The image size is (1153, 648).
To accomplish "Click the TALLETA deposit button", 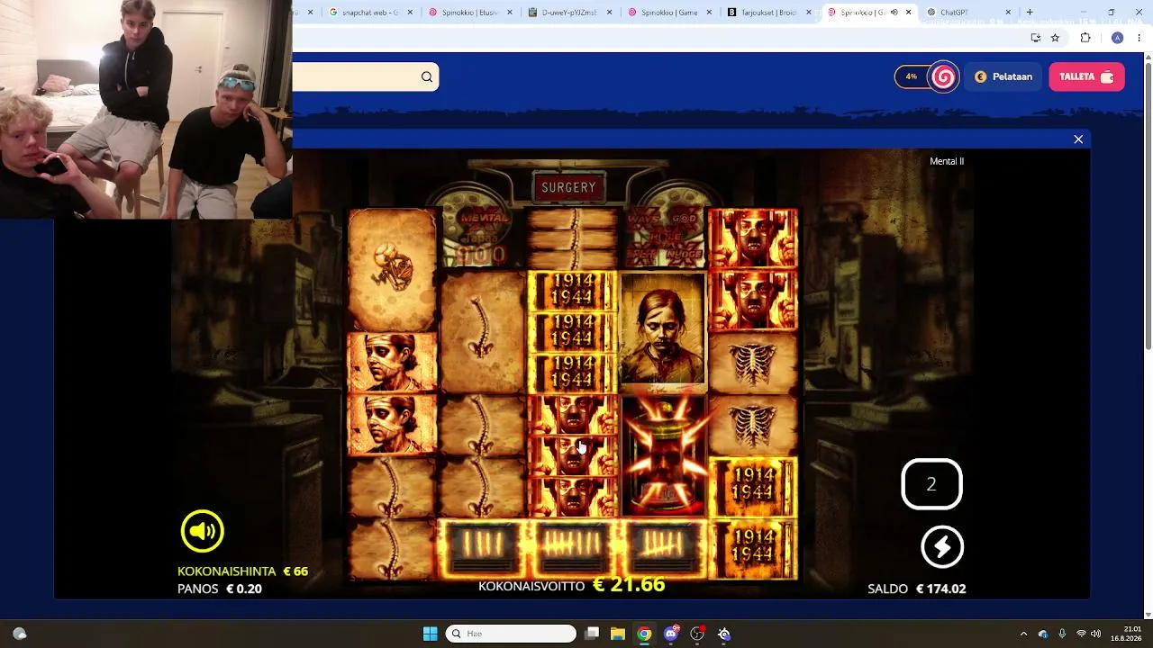I will click(1086, 76).
